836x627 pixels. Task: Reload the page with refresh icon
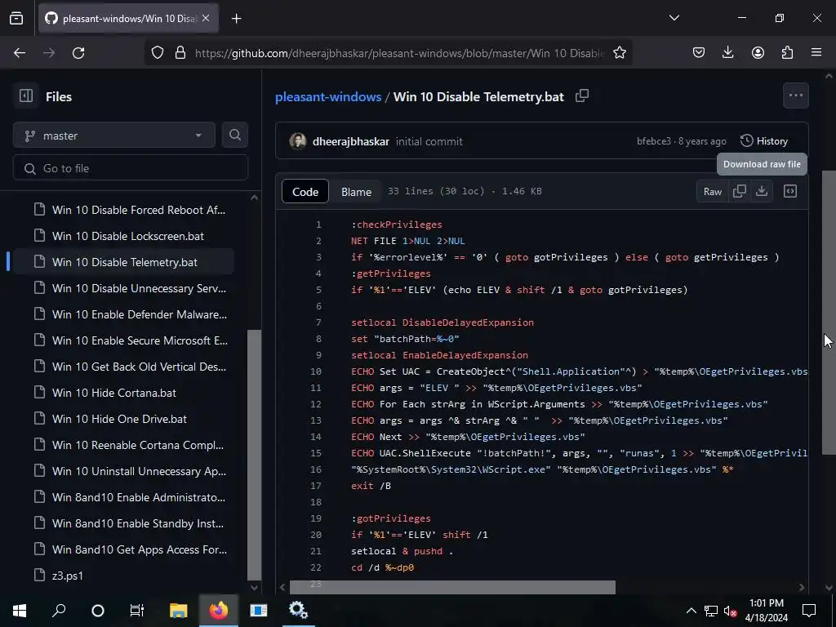pyautogui.click(x=78, y=53)
